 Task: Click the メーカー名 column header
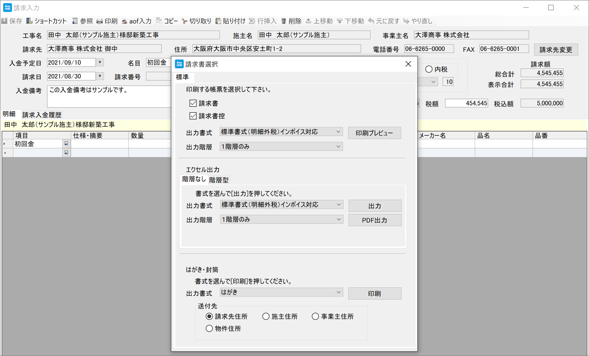[446, 135]
